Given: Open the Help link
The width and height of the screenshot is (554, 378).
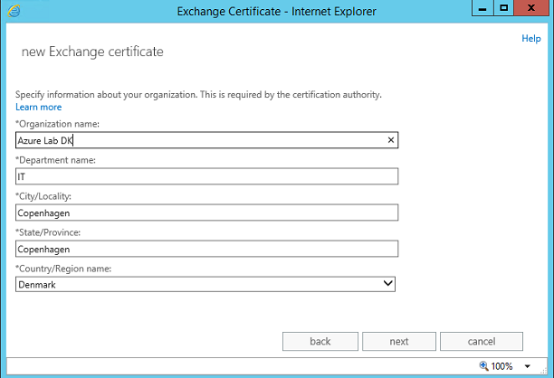Looking at the screenshot, I should 531,39.
